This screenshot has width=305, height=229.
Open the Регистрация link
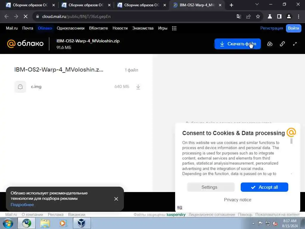click(x=272, y=28)
